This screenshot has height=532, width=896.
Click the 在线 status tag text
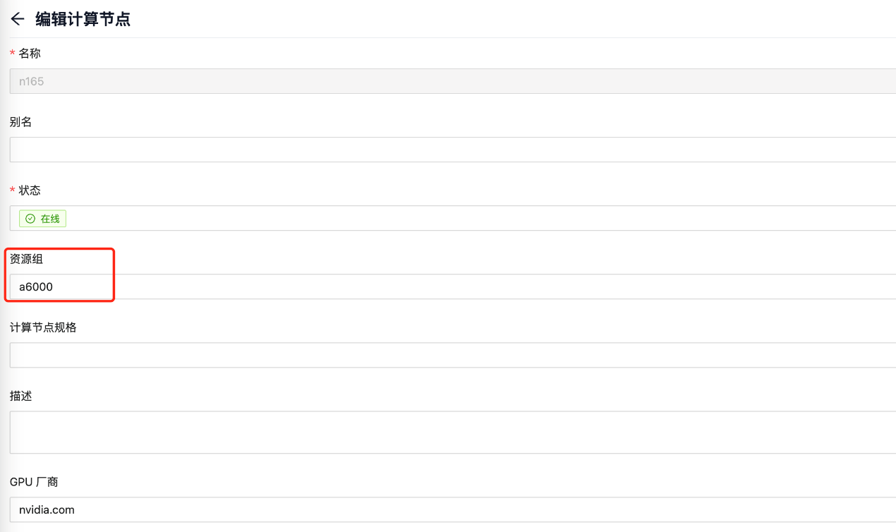tap(50, 219)
